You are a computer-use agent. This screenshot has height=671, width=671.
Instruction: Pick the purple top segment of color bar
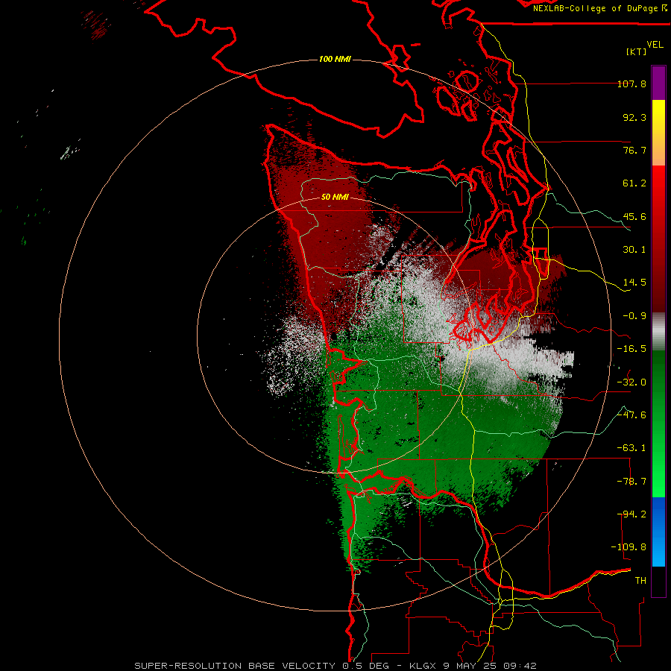[x=658, y=83]
